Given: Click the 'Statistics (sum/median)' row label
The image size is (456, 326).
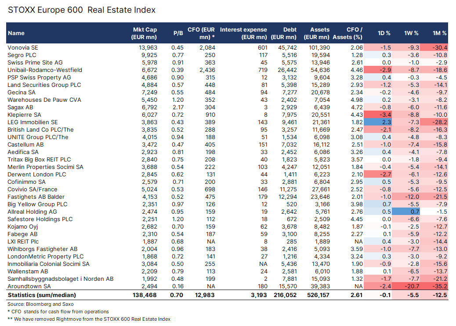Looking at the screenshot, I should point(42,295).
